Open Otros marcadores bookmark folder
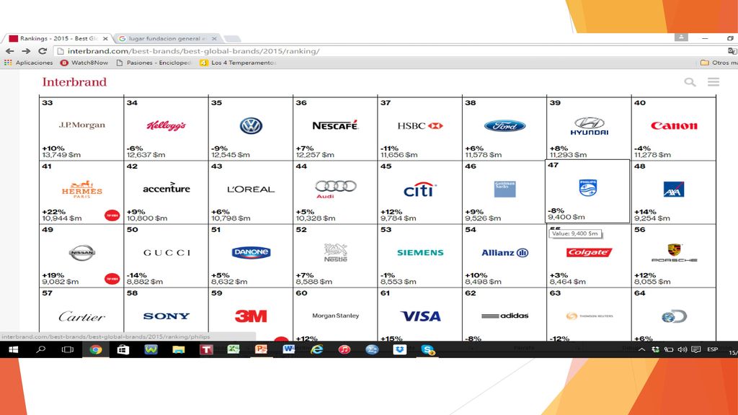This screenshot has width=738, height=415. [719, 63]
